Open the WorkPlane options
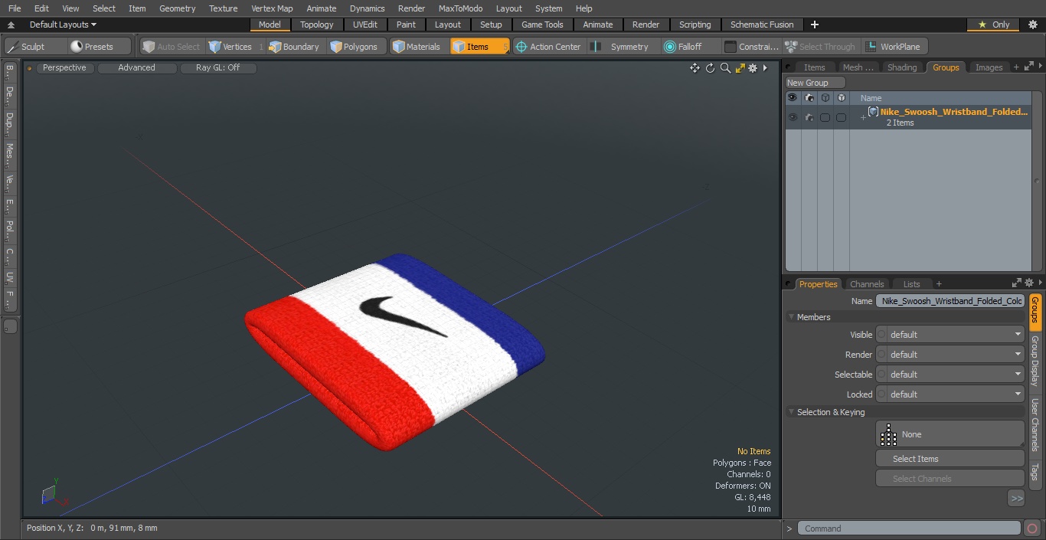 (894, 47)
